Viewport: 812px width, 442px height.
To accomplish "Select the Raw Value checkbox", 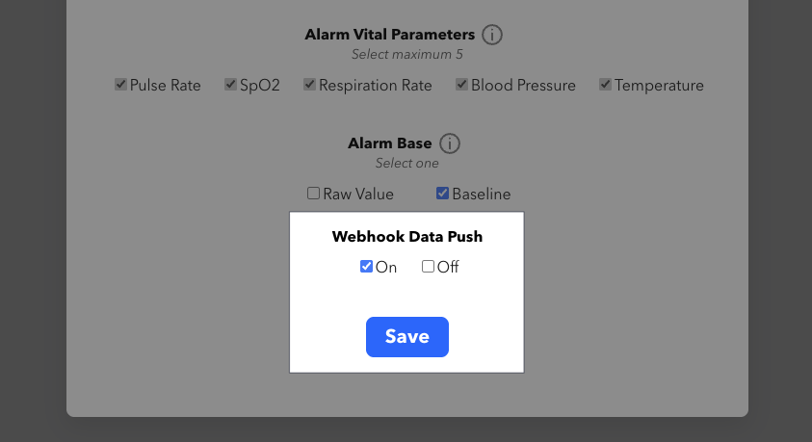I will tap(314, 194).
